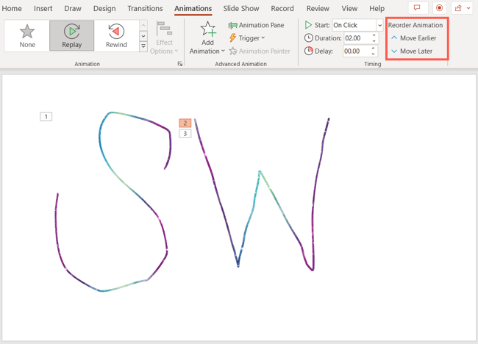This screenshot has height=344, width=478.
Task: Click the Delay clock icon
Action: tap(309, 51)
